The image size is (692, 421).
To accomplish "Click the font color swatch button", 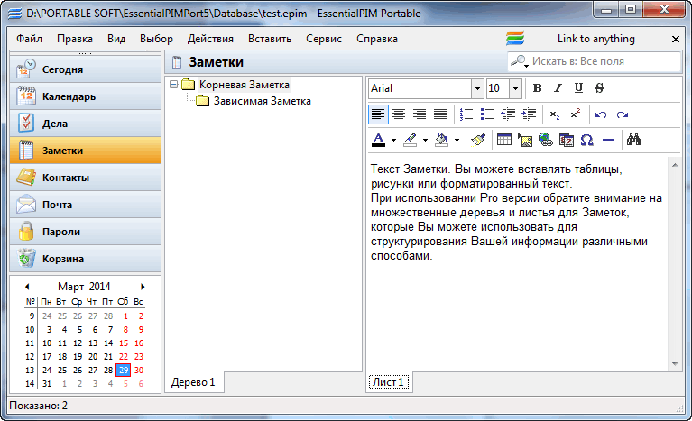I will (378, 140).
